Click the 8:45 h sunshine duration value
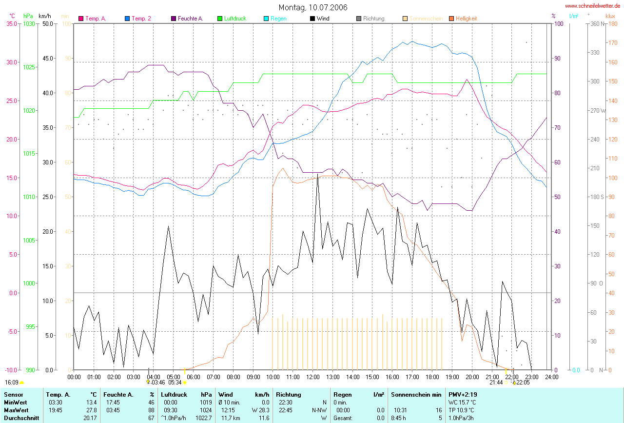The height and width of the screenshot is (423, 624). pyautogui.click(x=399, y=418)
